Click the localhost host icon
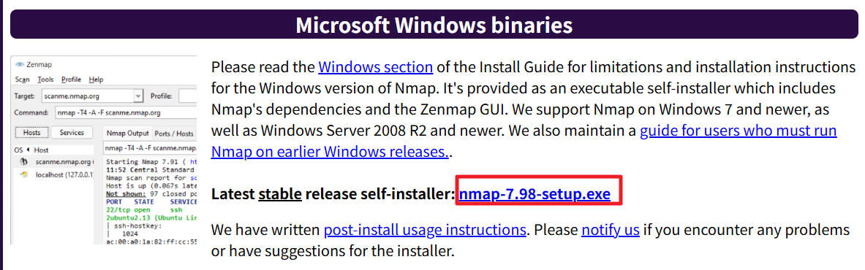 (x=23, y=174)
